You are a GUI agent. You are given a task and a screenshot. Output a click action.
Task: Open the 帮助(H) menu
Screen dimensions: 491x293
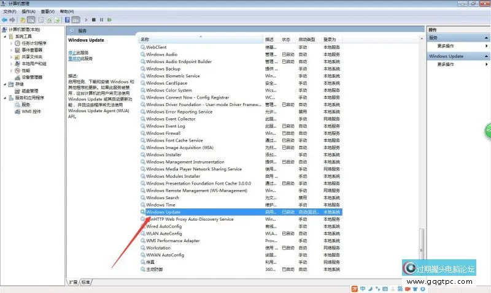[67, 12]
